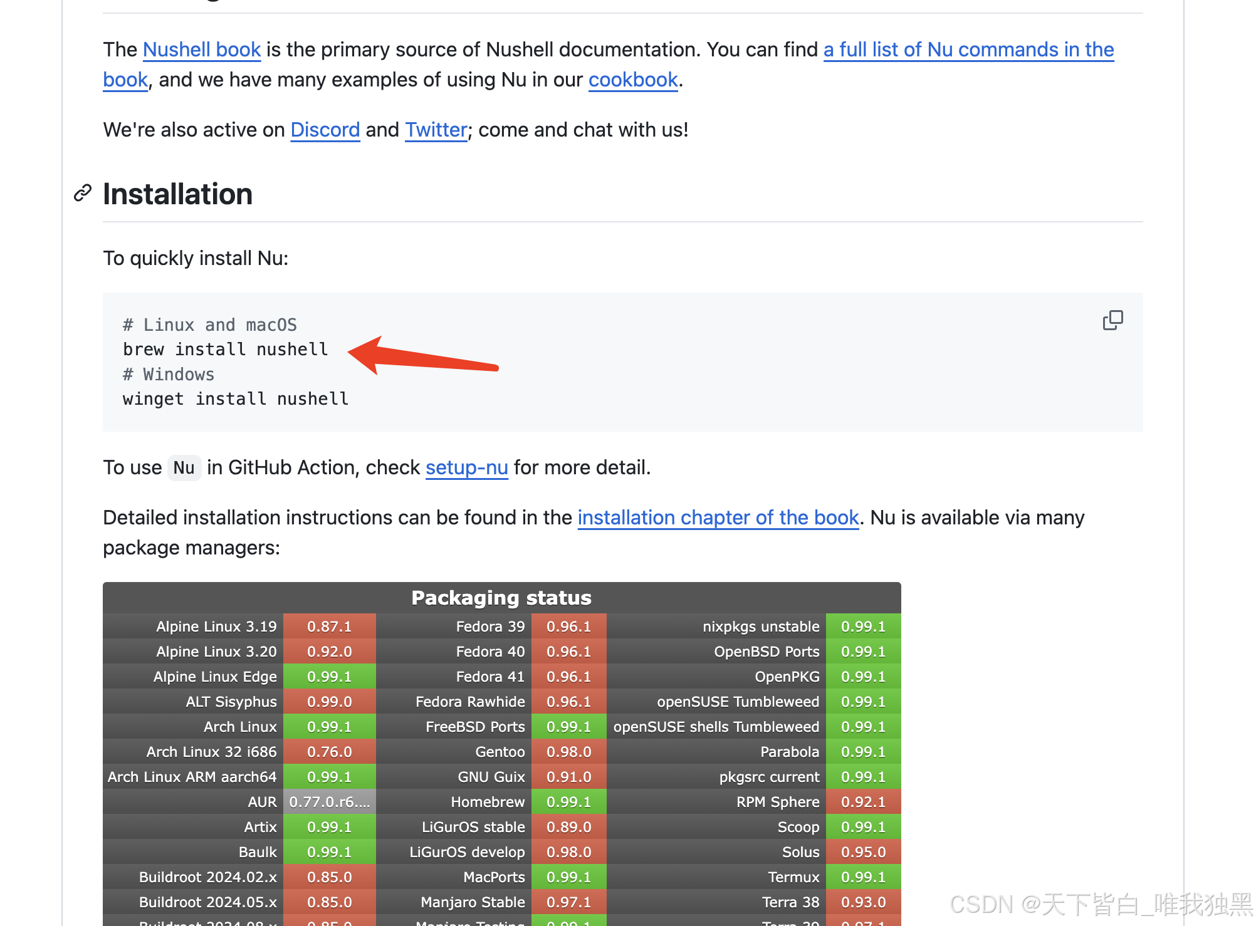Click the FreeBSD Ports row label
This screenshot has width=1256, height=926.
coord(475,727)
